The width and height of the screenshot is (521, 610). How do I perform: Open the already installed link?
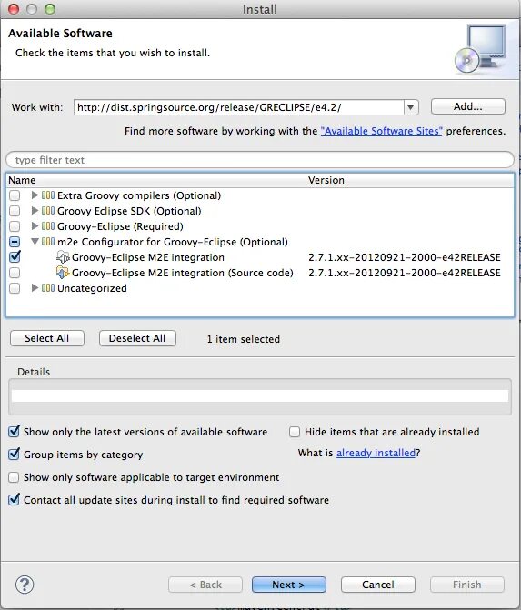point(376,453)
